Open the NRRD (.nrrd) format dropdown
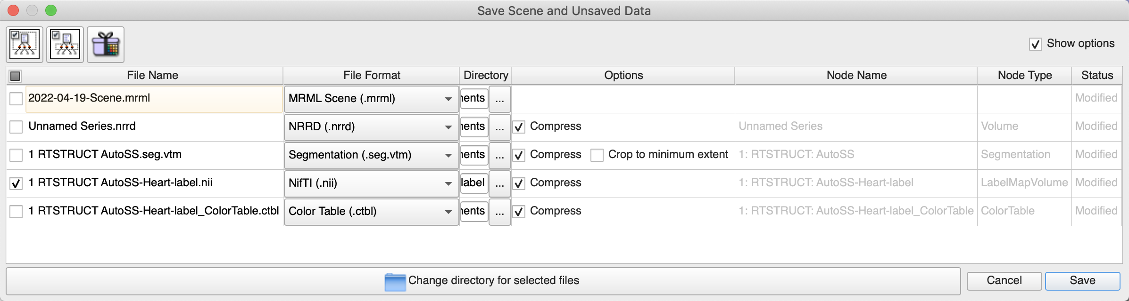This screenshot has height=301, width=1129. (x=371, y=127)
